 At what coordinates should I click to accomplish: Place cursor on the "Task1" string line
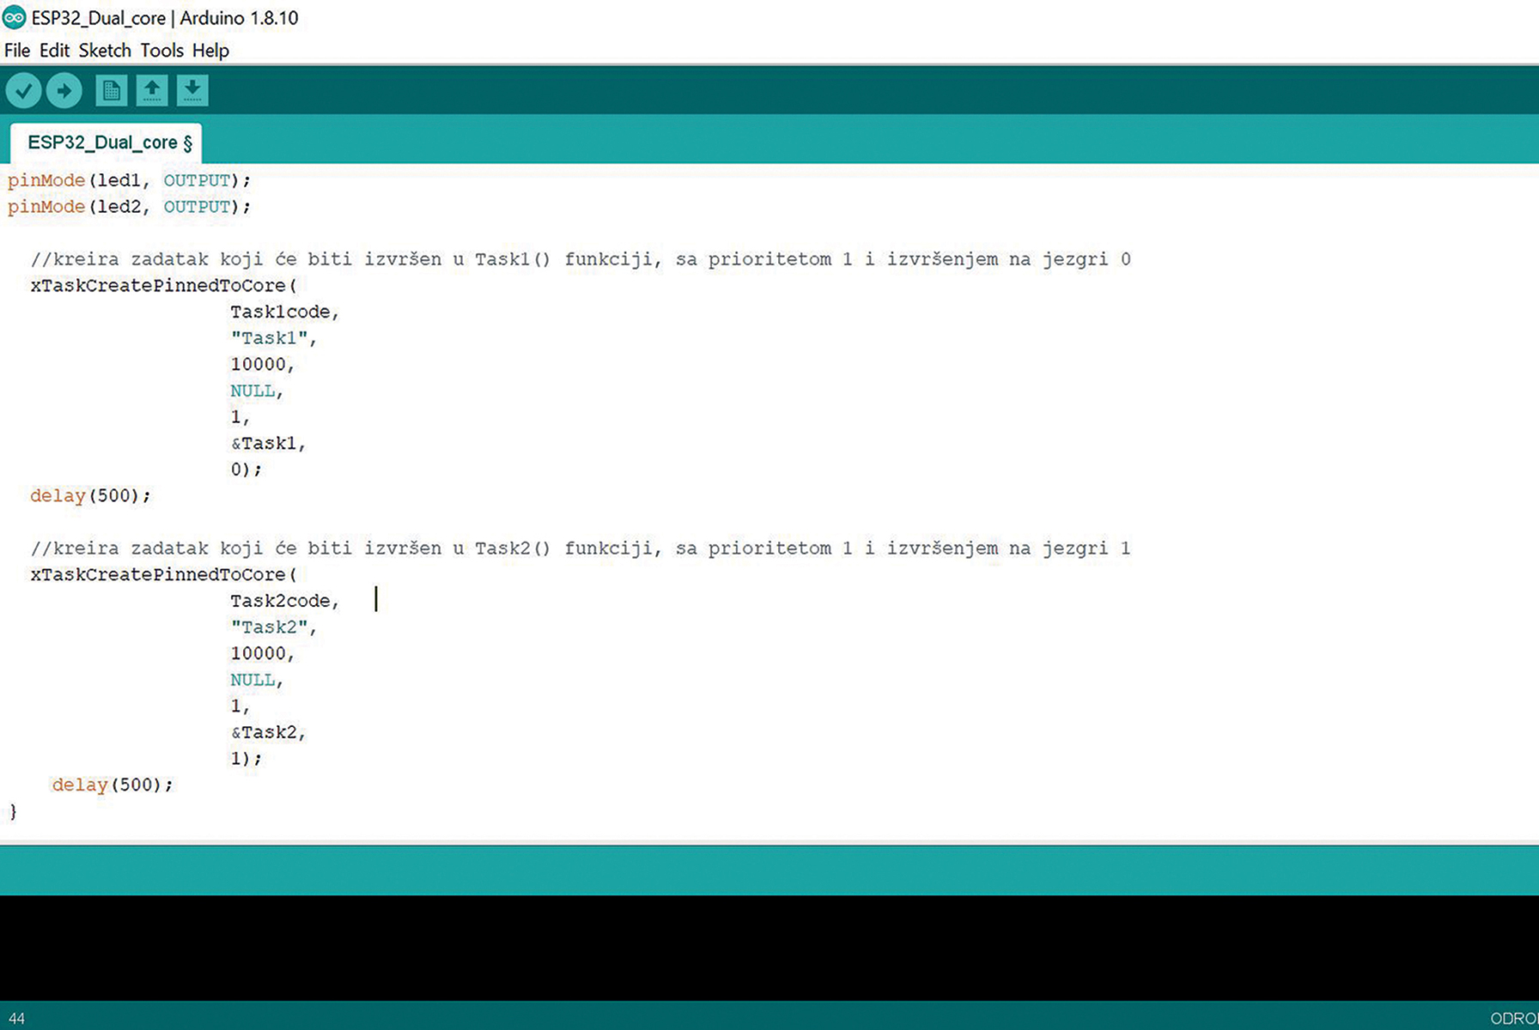[x=273, y=338]
